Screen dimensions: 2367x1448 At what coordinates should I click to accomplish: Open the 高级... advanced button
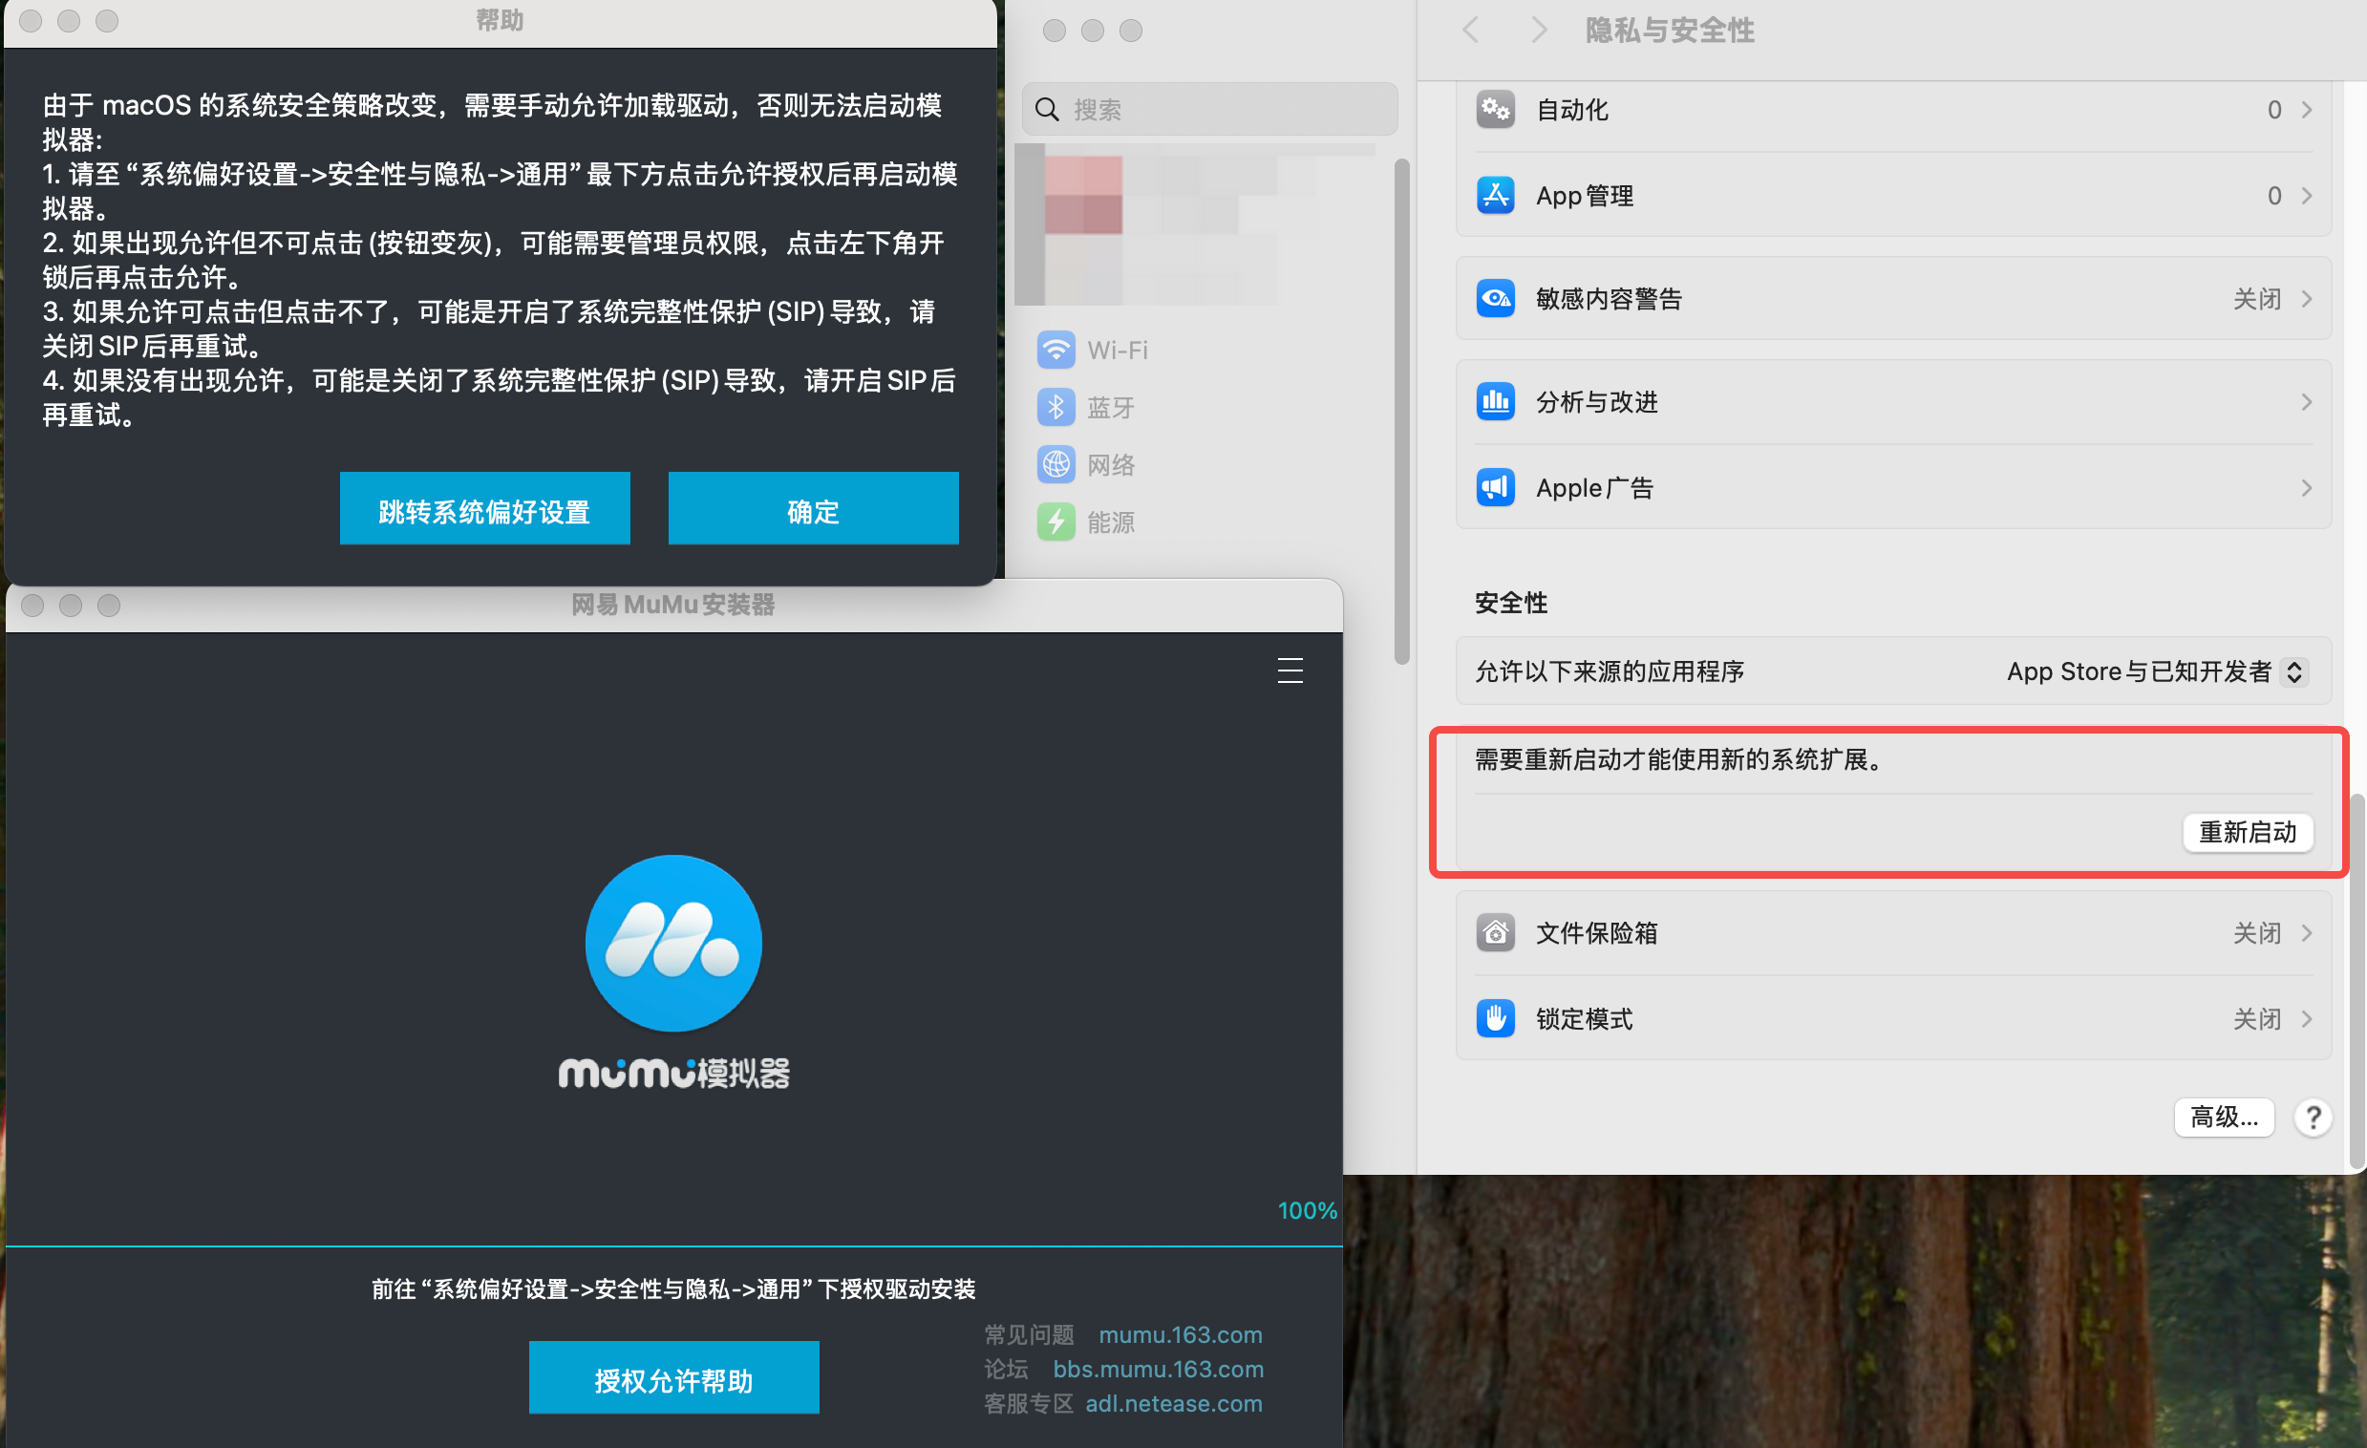(x=2223, y=1118)
